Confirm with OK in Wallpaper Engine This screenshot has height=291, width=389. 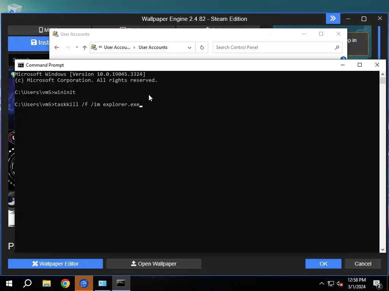(x=323, y=264)
